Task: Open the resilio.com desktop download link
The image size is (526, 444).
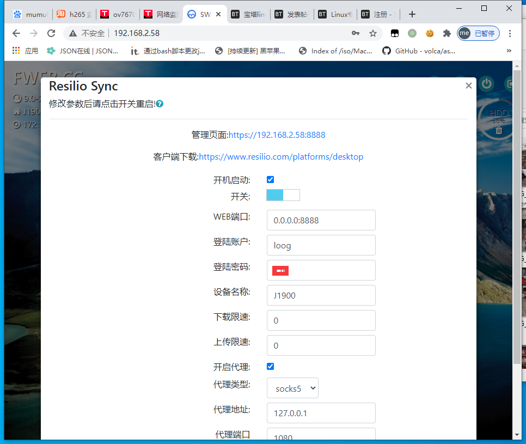Action: point(281,157)
